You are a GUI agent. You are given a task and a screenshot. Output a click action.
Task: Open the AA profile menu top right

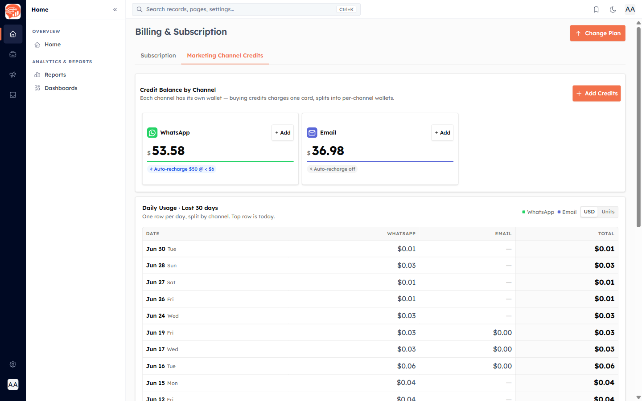(x=630, y=9)
